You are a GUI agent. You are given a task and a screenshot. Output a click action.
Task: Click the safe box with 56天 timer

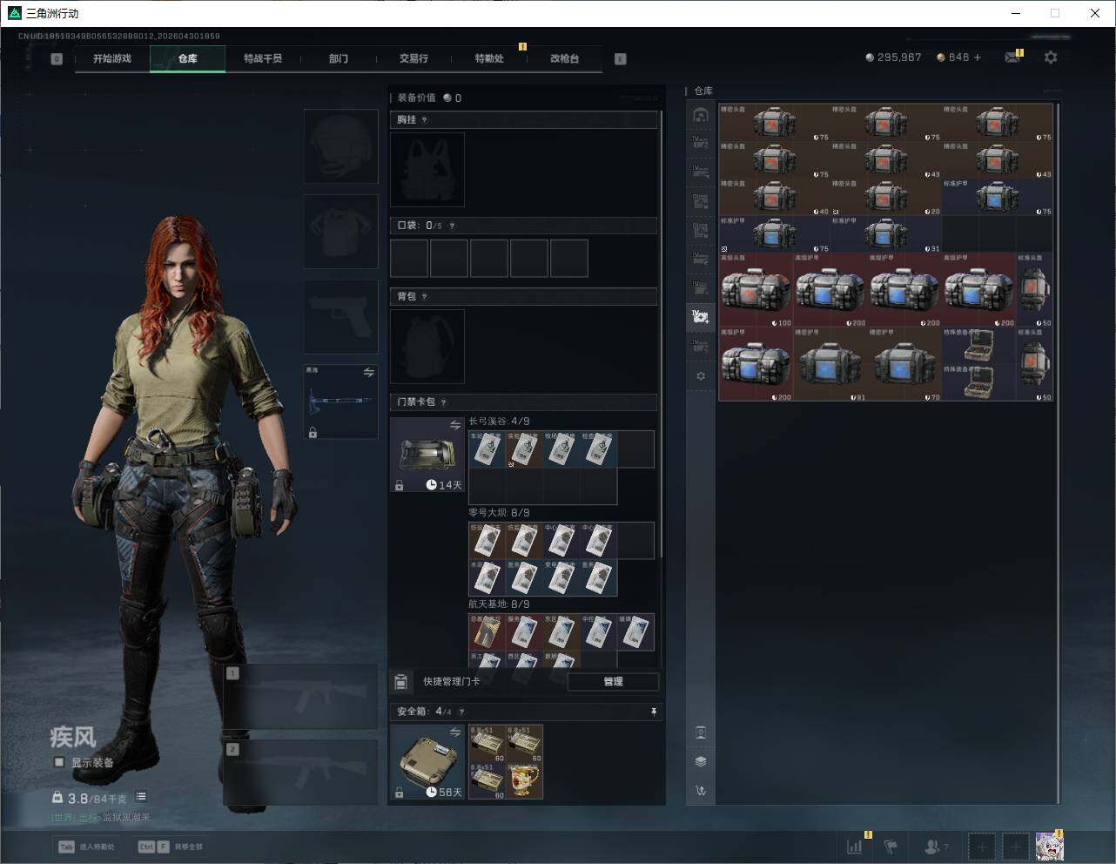click(427, 762)
